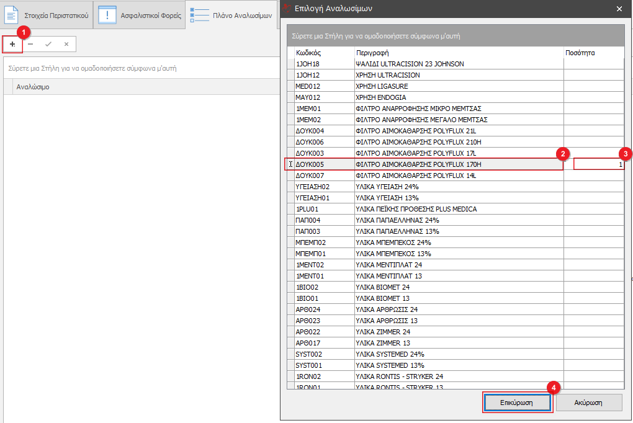This screenshot has width=633, height=423.
Task: Click the Ποσότητα column header
Action: 593,53
